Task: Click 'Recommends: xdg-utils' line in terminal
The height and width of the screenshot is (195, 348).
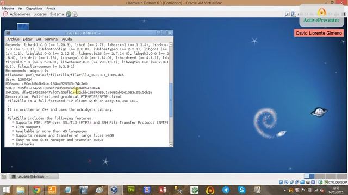Action: (x=27, y=71)
